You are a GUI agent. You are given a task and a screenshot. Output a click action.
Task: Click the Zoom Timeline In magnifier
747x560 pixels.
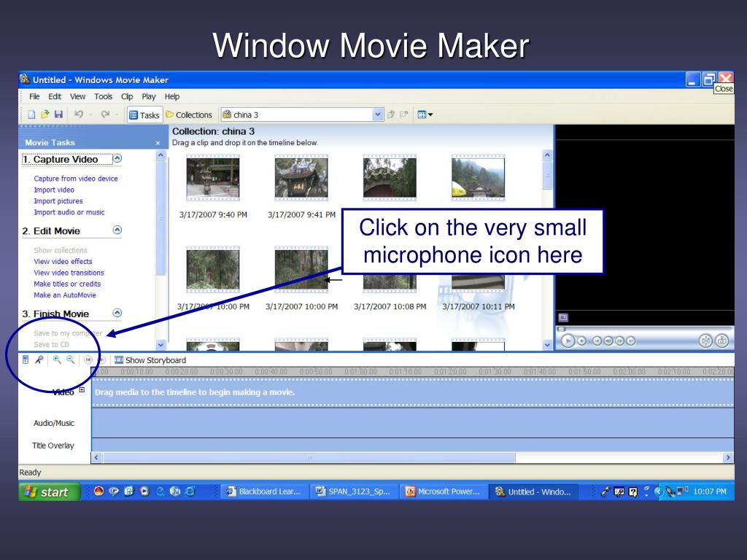pos(57,359)
